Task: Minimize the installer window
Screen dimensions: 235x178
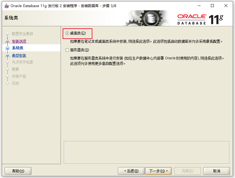Action: [x=199, y=6]
